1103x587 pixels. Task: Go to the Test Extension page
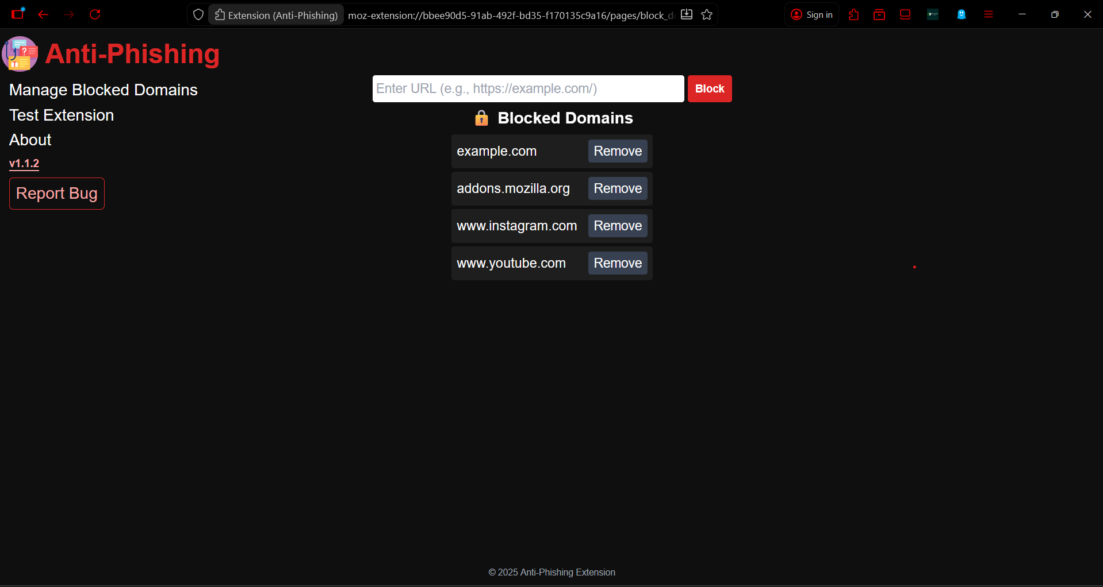[62, 115]
